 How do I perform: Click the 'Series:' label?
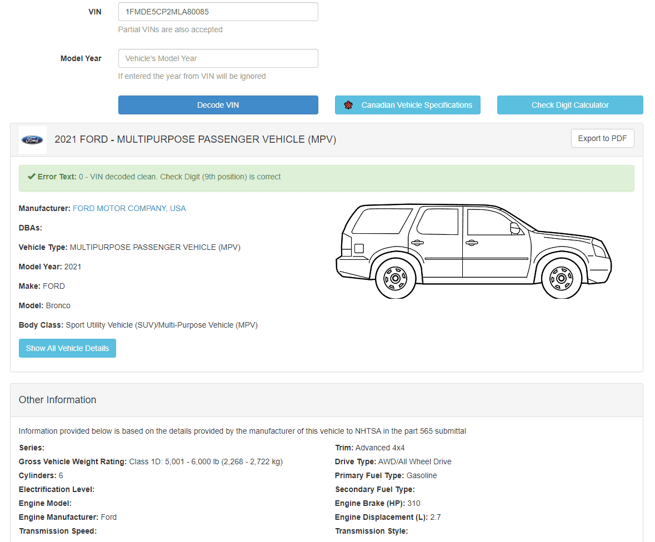32,448
